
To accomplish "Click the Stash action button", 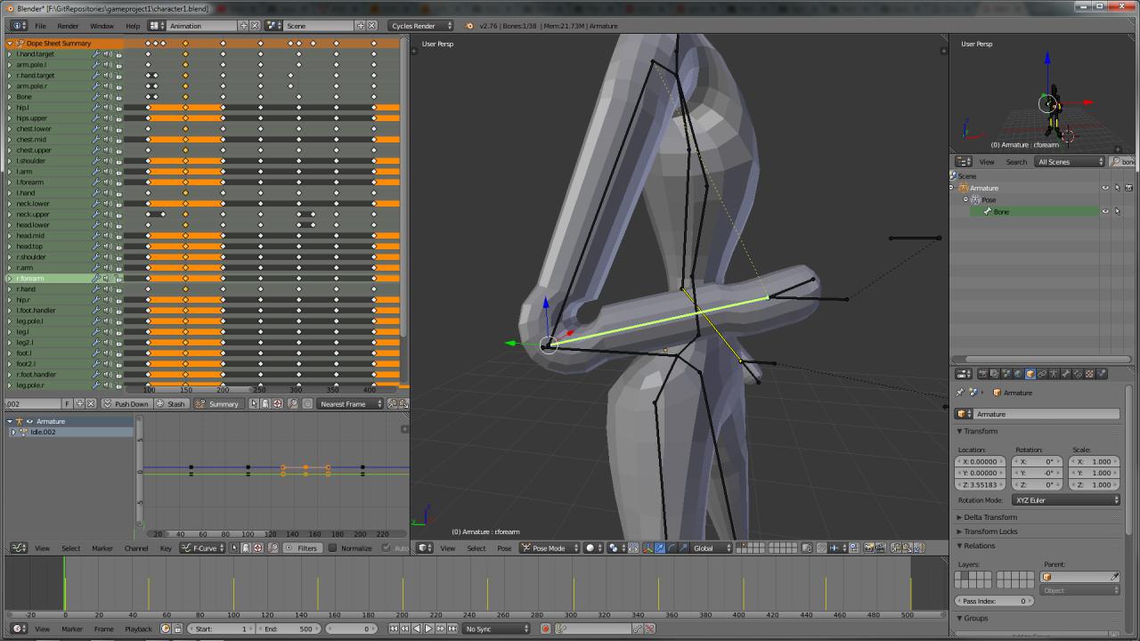I will [x=171, y=403].
